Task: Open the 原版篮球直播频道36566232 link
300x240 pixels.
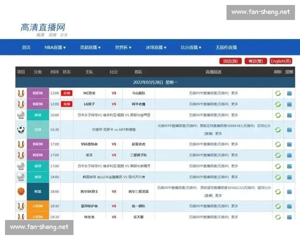Action: (227, 188)
